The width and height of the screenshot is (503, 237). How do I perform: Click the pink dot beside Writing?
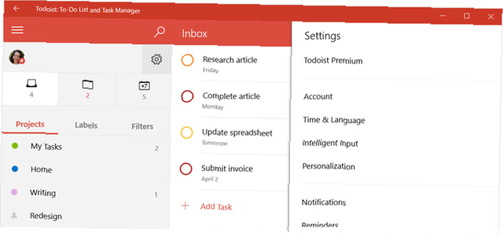click(14, 192)
